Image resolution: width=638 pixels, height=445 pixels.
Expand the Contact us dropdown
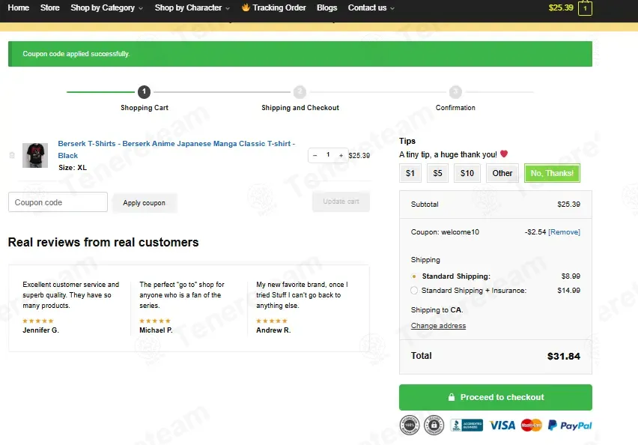click(x=371, y=7)
